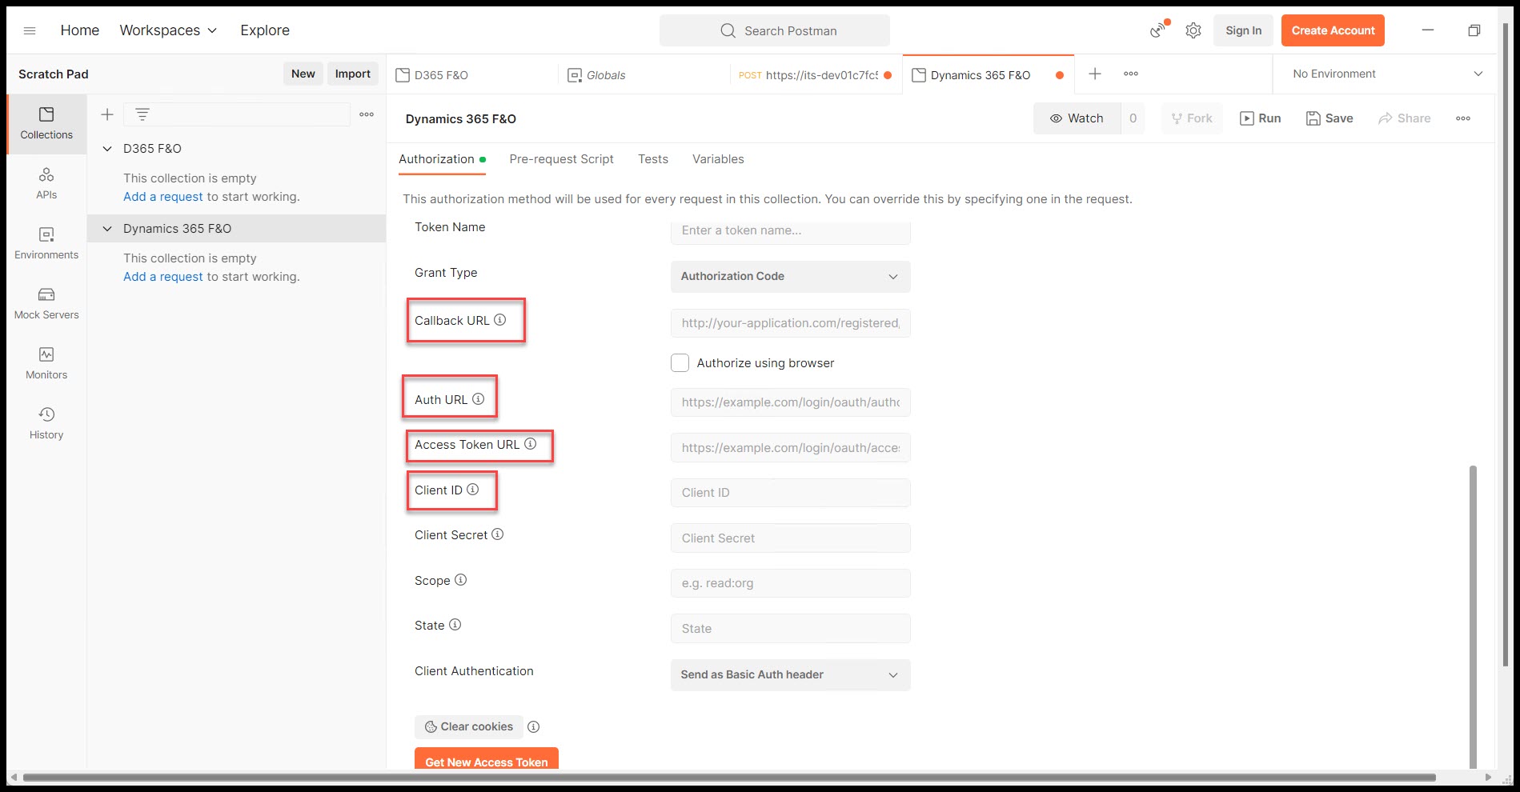1520x792 pixels.
Task: Click the Client ID input field
Action: (x=790, y=493)
